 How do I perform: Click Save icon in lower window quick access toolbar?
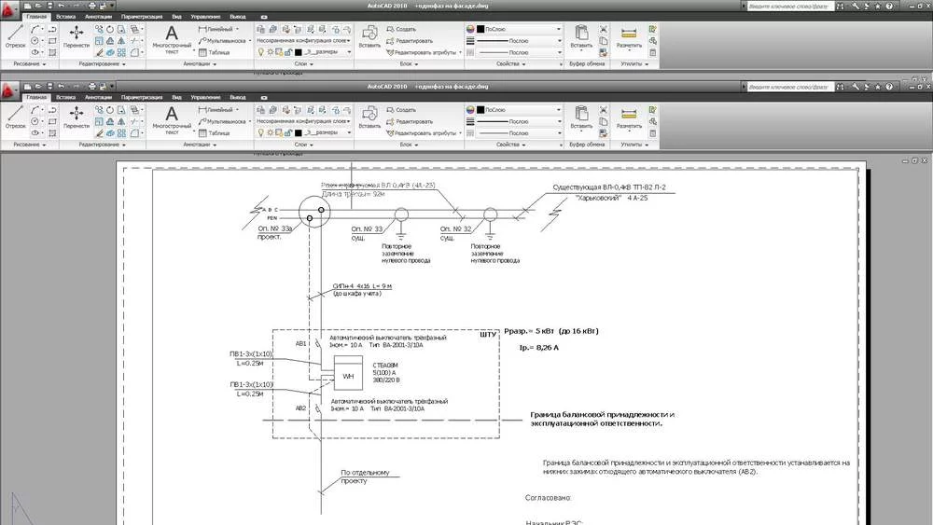click(49, 87)
